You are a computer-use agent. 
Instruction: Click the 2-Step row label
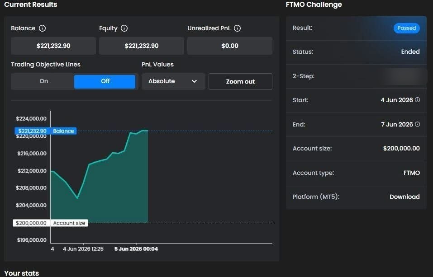tap(304, 76)
